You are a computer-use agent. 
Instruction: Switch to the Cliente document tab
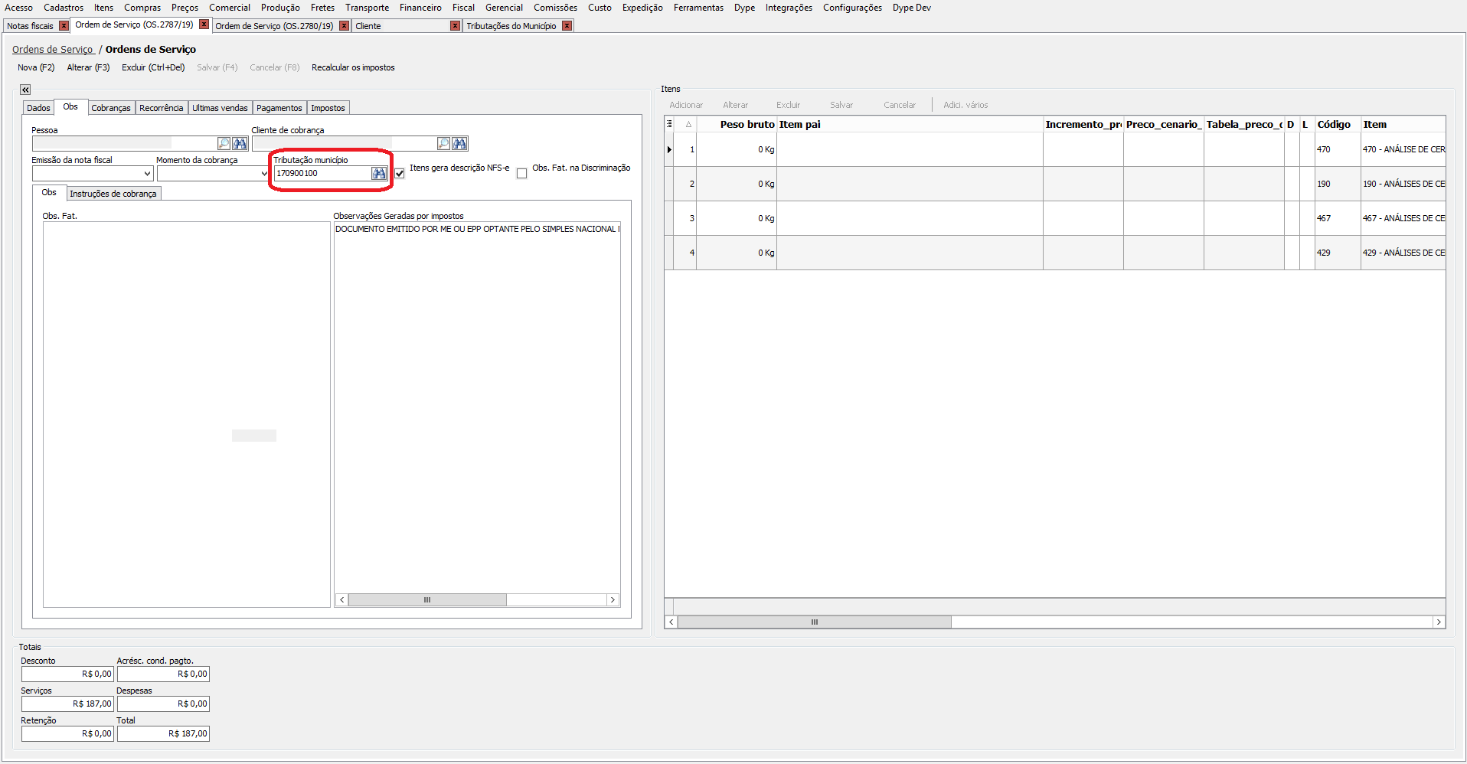(368, 26)
